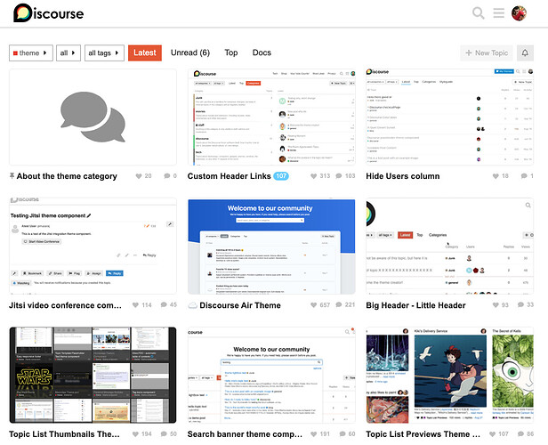Expand the 'all tags' dropdown
548x445 pixels.
point(104,53)
